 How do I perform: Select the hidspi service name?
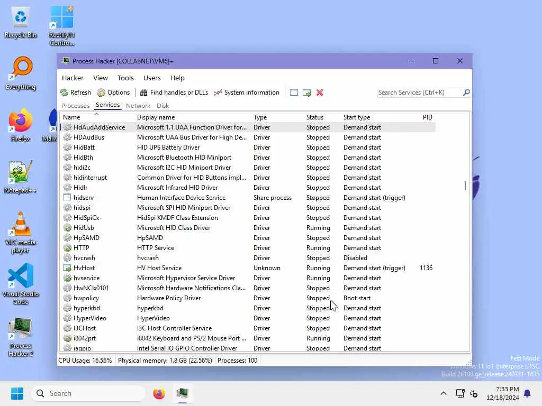82,208
